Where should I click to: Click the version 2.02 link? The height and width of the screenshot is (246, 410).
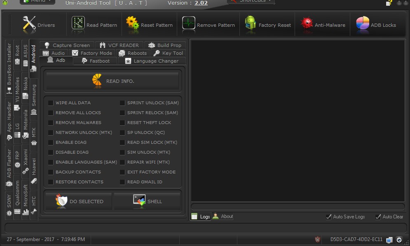pyautogui.click(x=201, y=2)
